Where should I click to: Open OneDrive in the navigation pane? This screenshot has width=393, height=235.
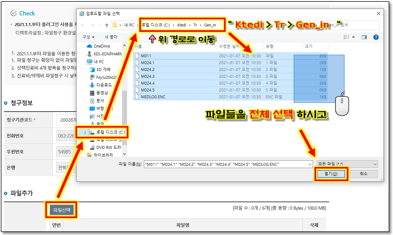tap(102, 46)
